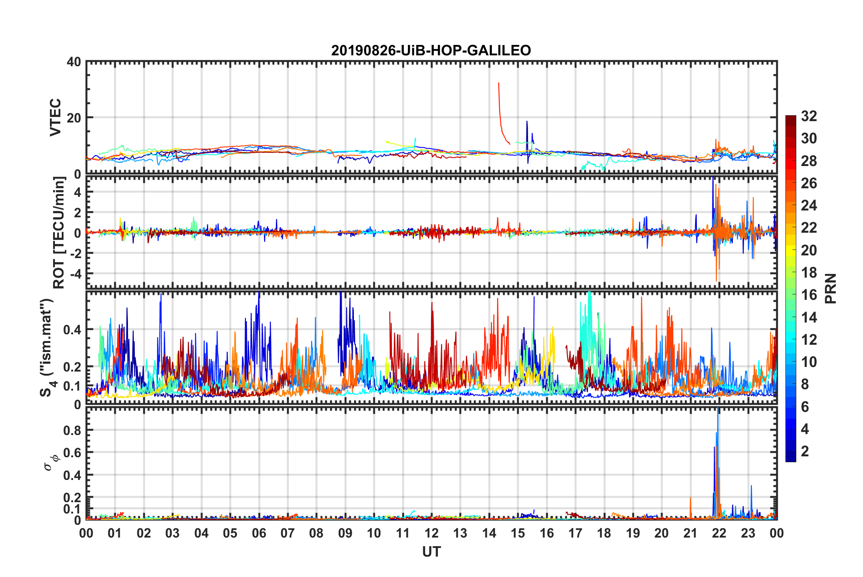This screenshot has height=577, width=863.
Task: Select UT axis tick label "05"
Action: tap(230, 533)
